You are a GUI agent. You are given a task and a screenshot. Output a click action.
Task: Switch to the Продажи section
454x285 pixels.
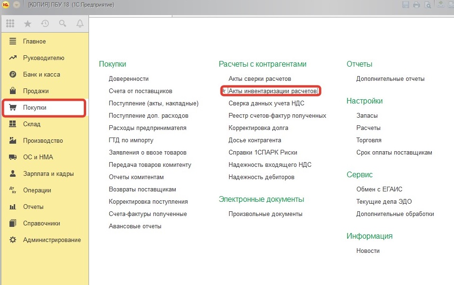[x=36, y=91]
